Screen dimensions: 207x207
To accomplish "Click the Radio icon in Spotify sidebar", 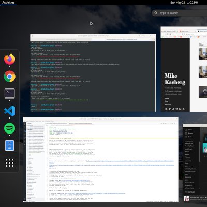I will (x=186, y=137).
